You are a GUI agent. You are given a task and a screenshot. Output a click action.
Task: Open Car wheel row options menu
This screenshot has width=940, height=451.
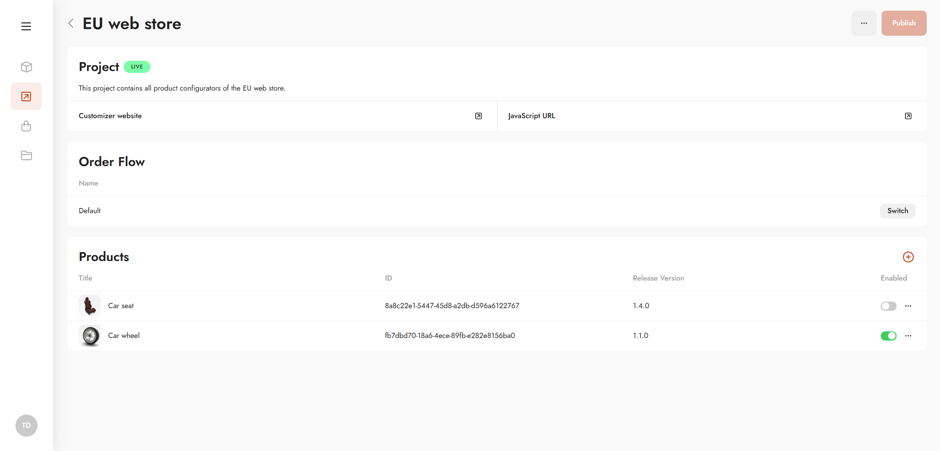point(908,336)
